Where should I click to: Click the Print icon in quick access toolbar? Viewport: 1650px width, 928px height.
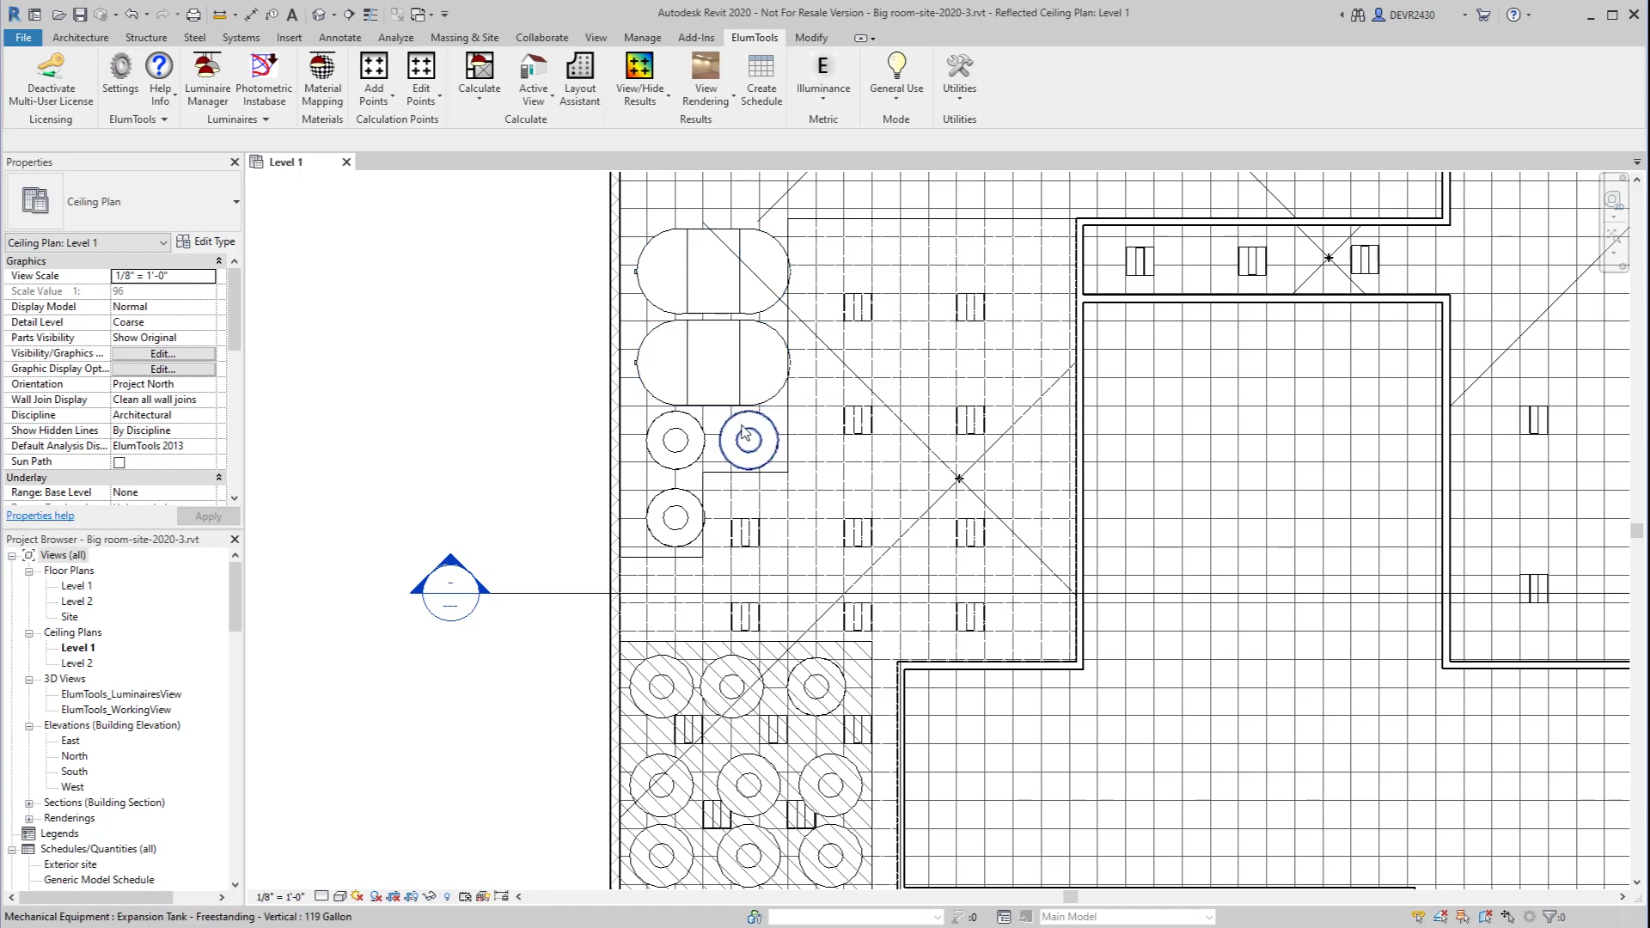point(193,15)
